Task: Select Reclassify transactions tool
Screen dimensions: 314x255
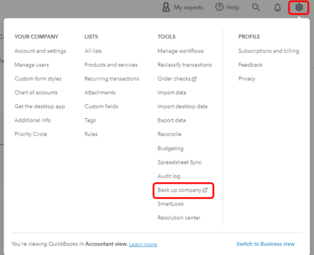Action: (x=185, y=65)
